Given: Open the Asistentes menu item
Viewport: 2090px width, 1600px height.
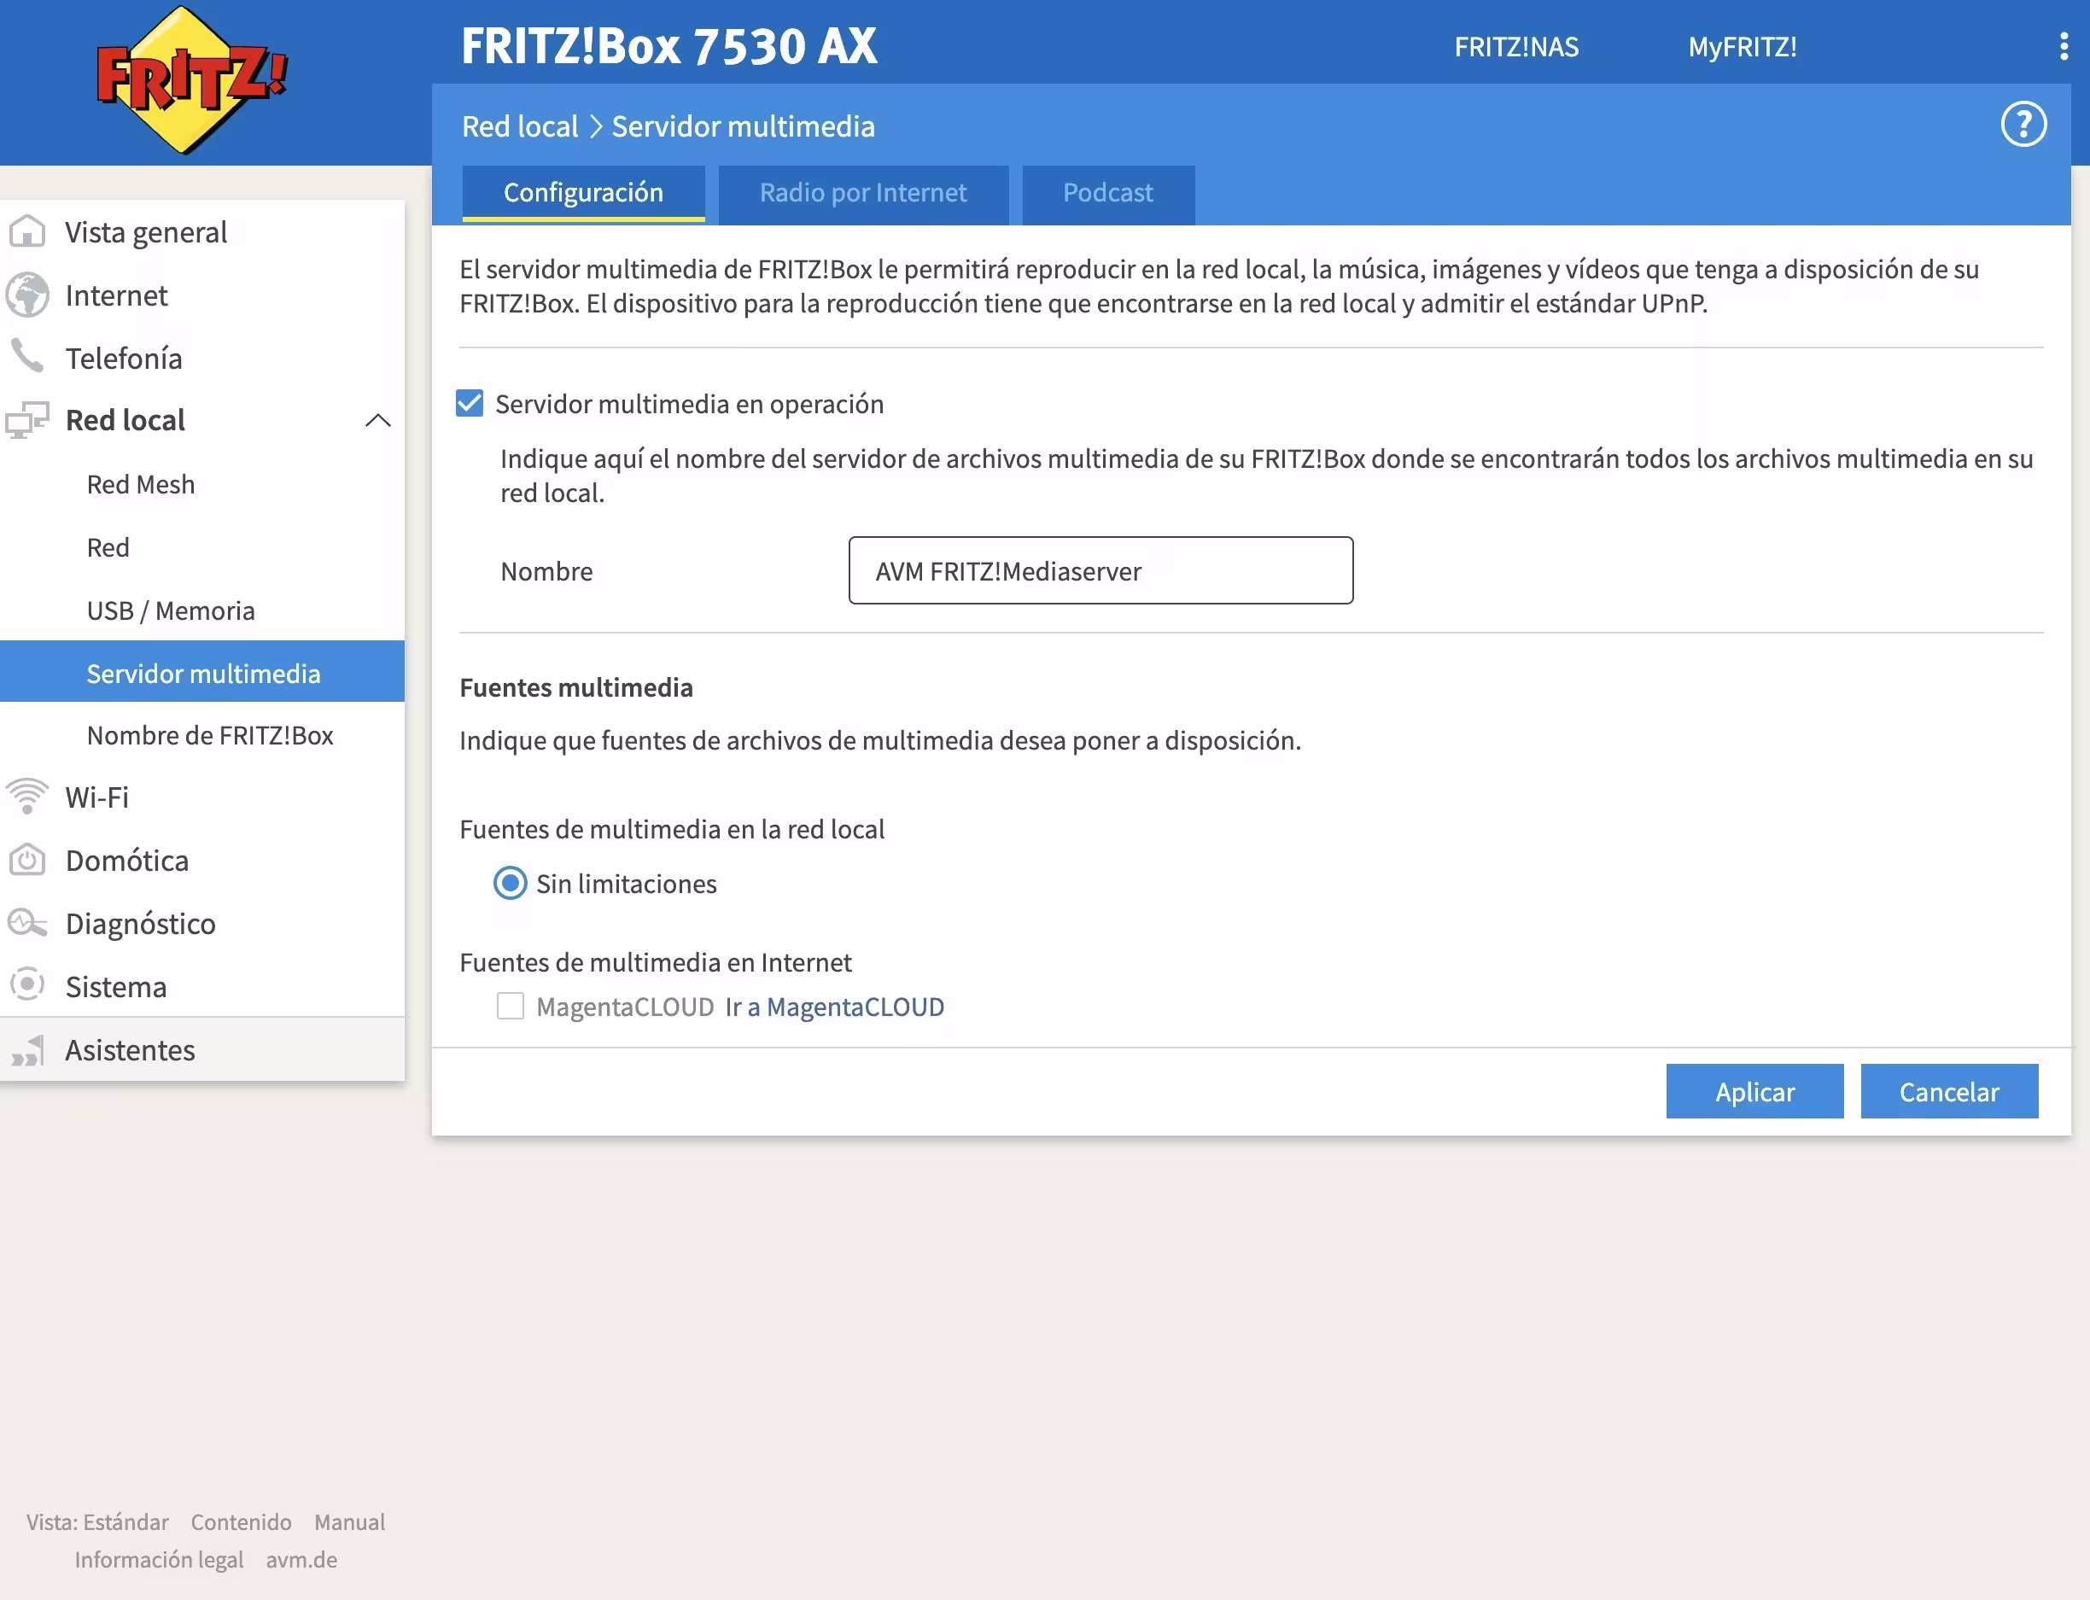Looking at the screenshot, I should click(x=201, y=1049).
